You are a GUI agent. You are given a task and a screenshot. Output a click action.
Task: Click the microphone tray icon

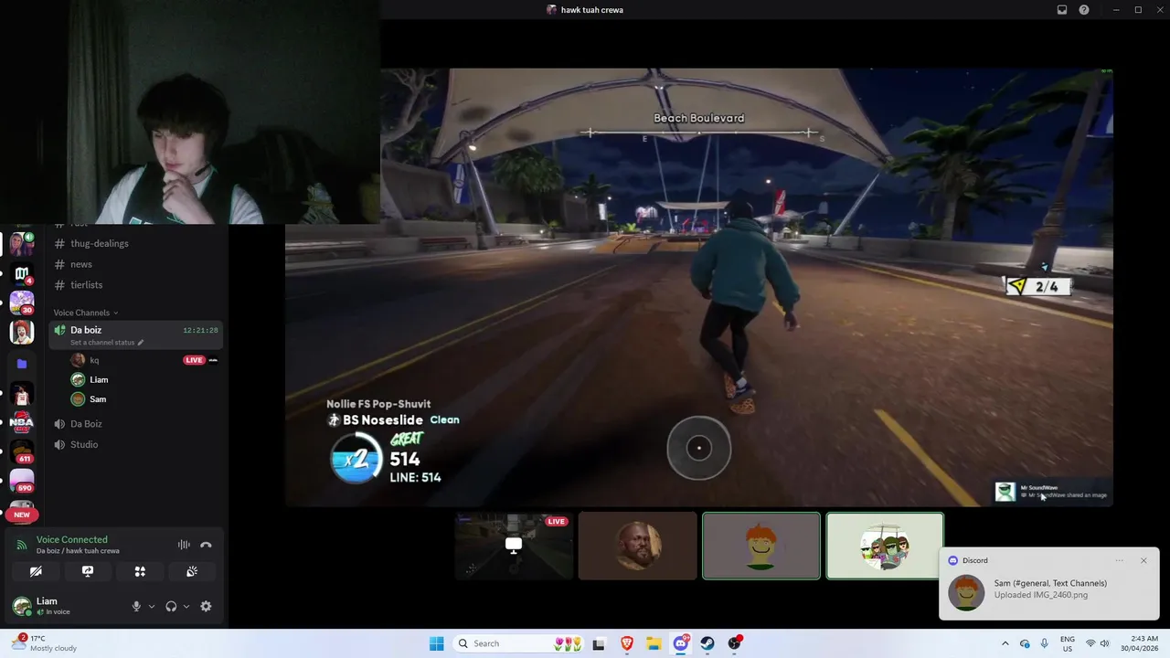click(1044, 643)
